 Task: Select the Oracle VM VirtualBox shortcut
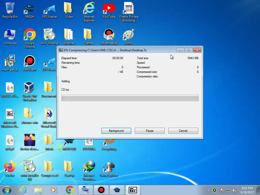29,91
